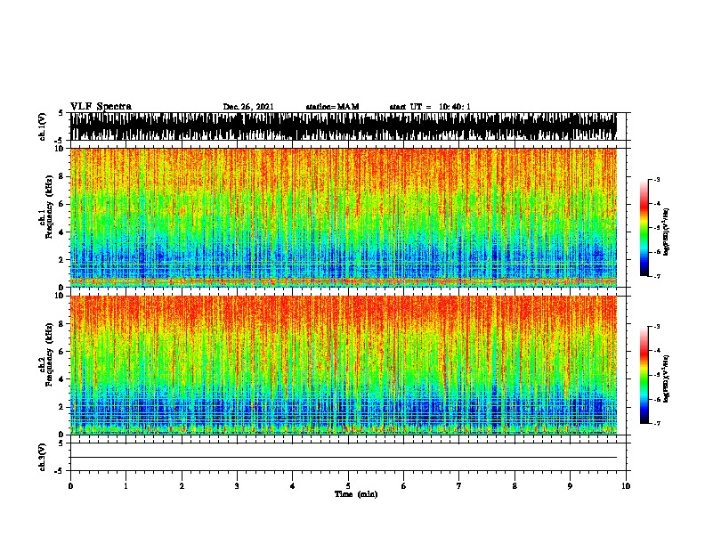Click the time axis tick label '1'
The image size is (705, 545).
pyautogui.click(x=126, y=486)
